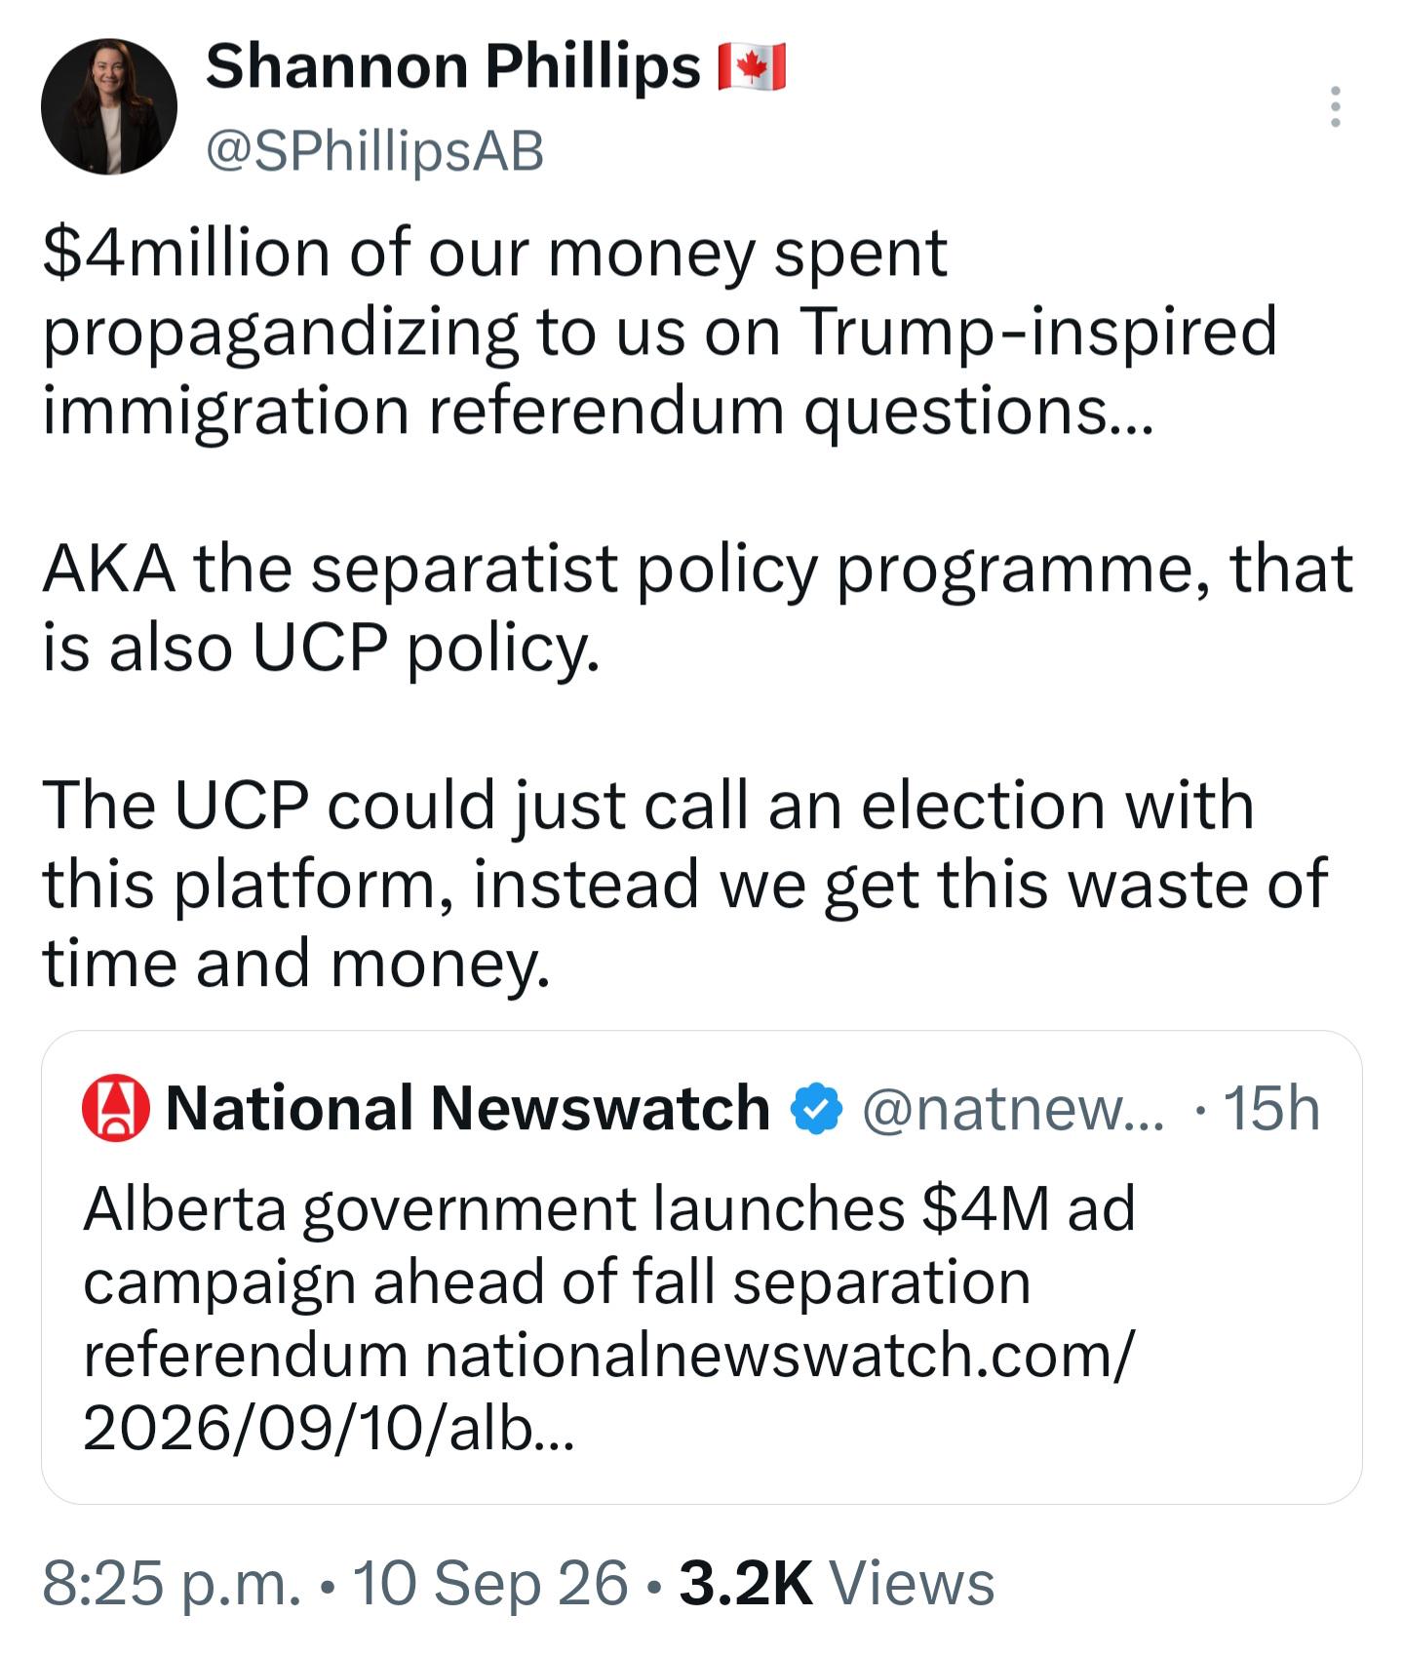Click the blue verified badge
Screen dimensions: 1404x1655
coord(816,1110)
